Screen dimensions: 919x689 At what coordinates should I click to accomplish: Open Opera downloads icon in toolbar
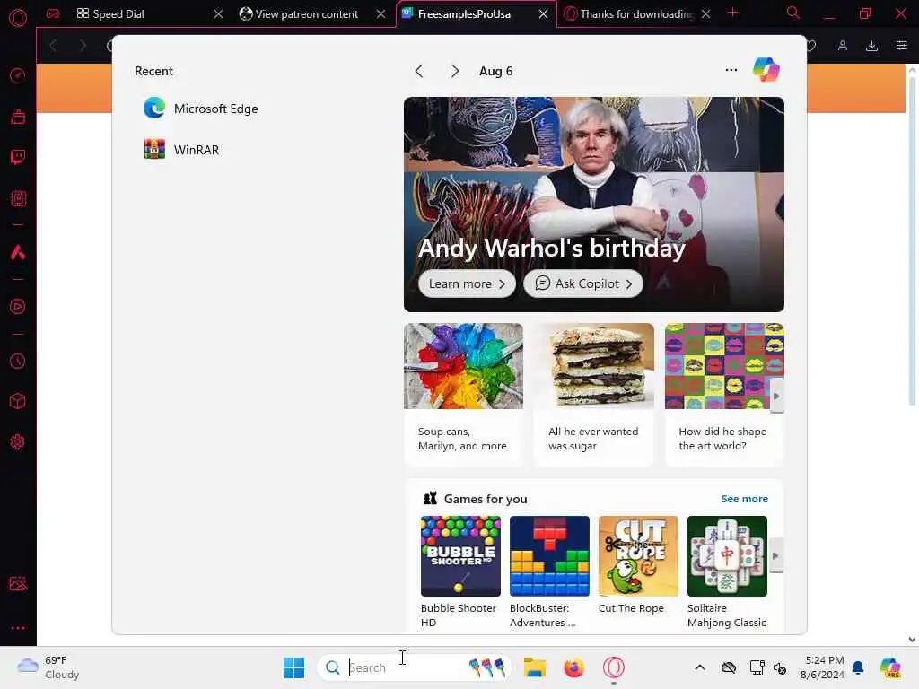[x=871, y=46]
